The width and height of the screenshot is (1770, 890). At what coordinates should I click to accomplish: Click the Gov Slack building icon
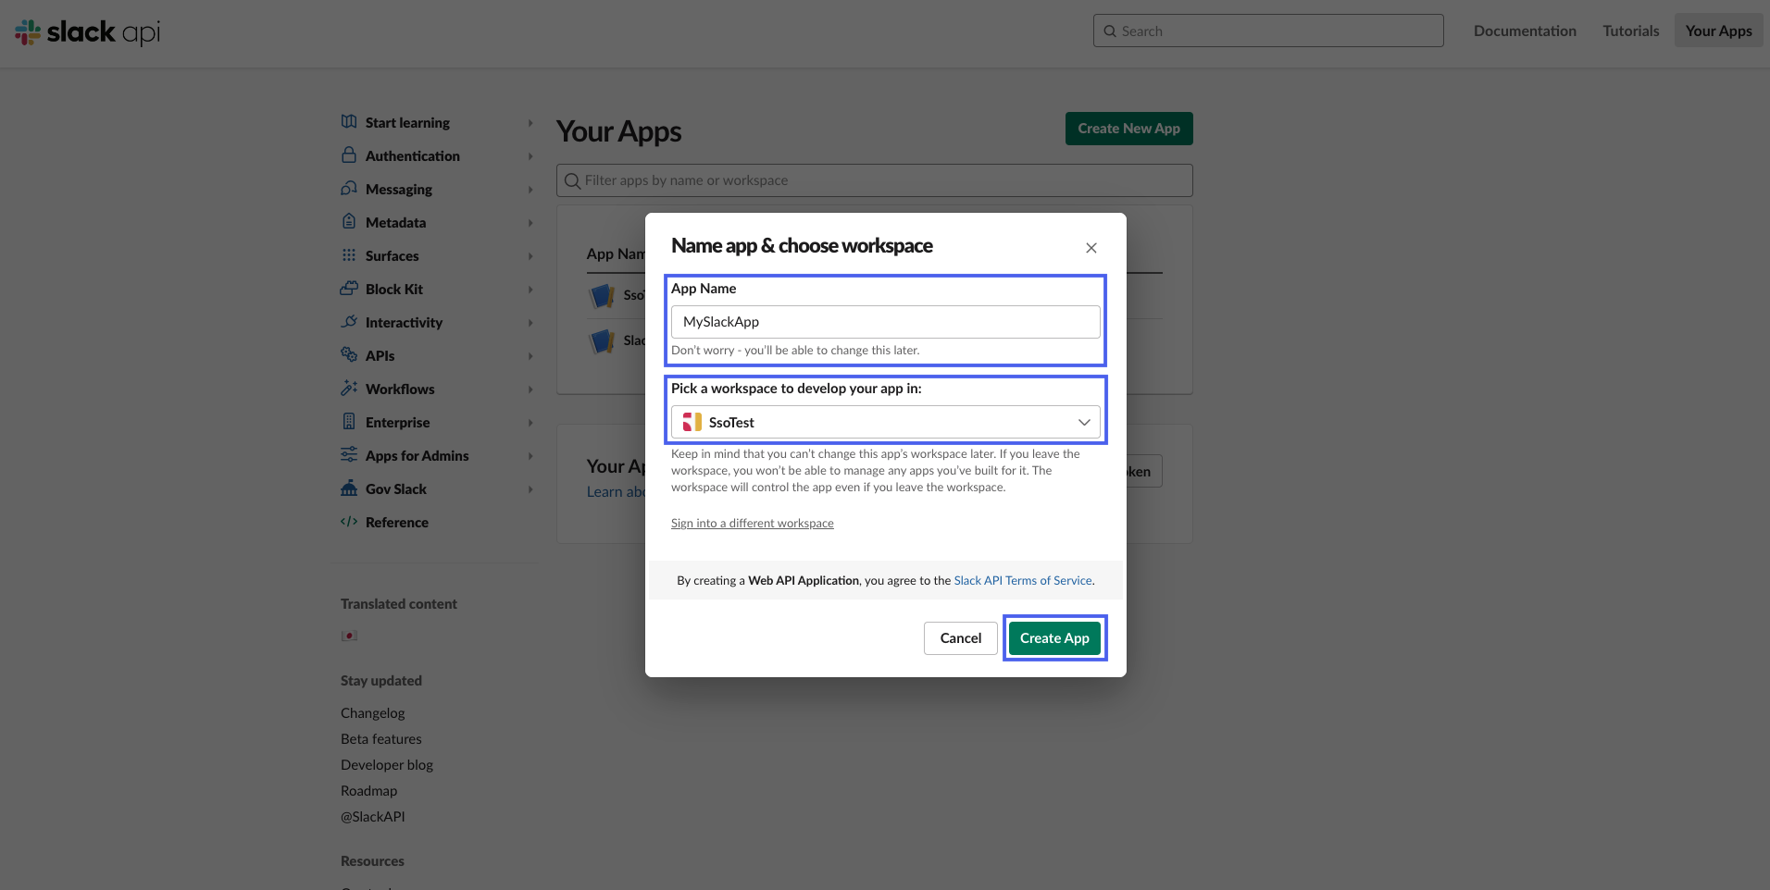click(349, 488)
